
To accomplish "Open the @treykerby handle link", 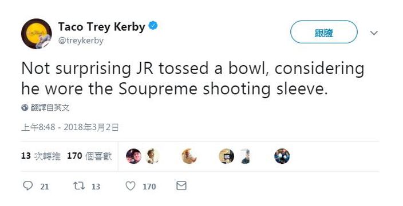I will tap(81, 41).
